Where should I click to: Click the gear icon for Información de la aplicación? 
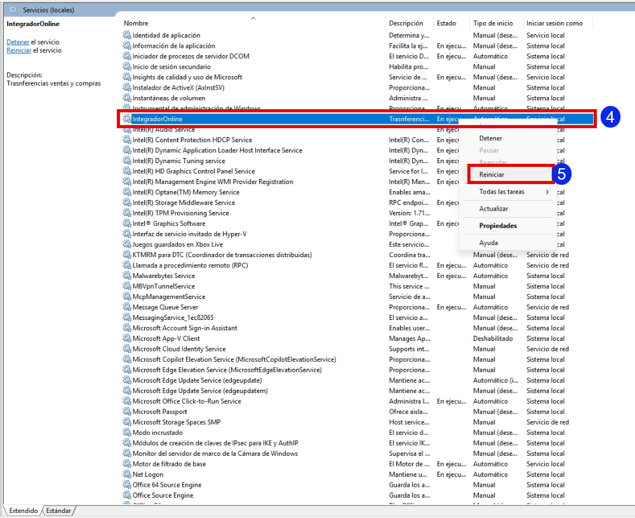[x=127, y=46]
